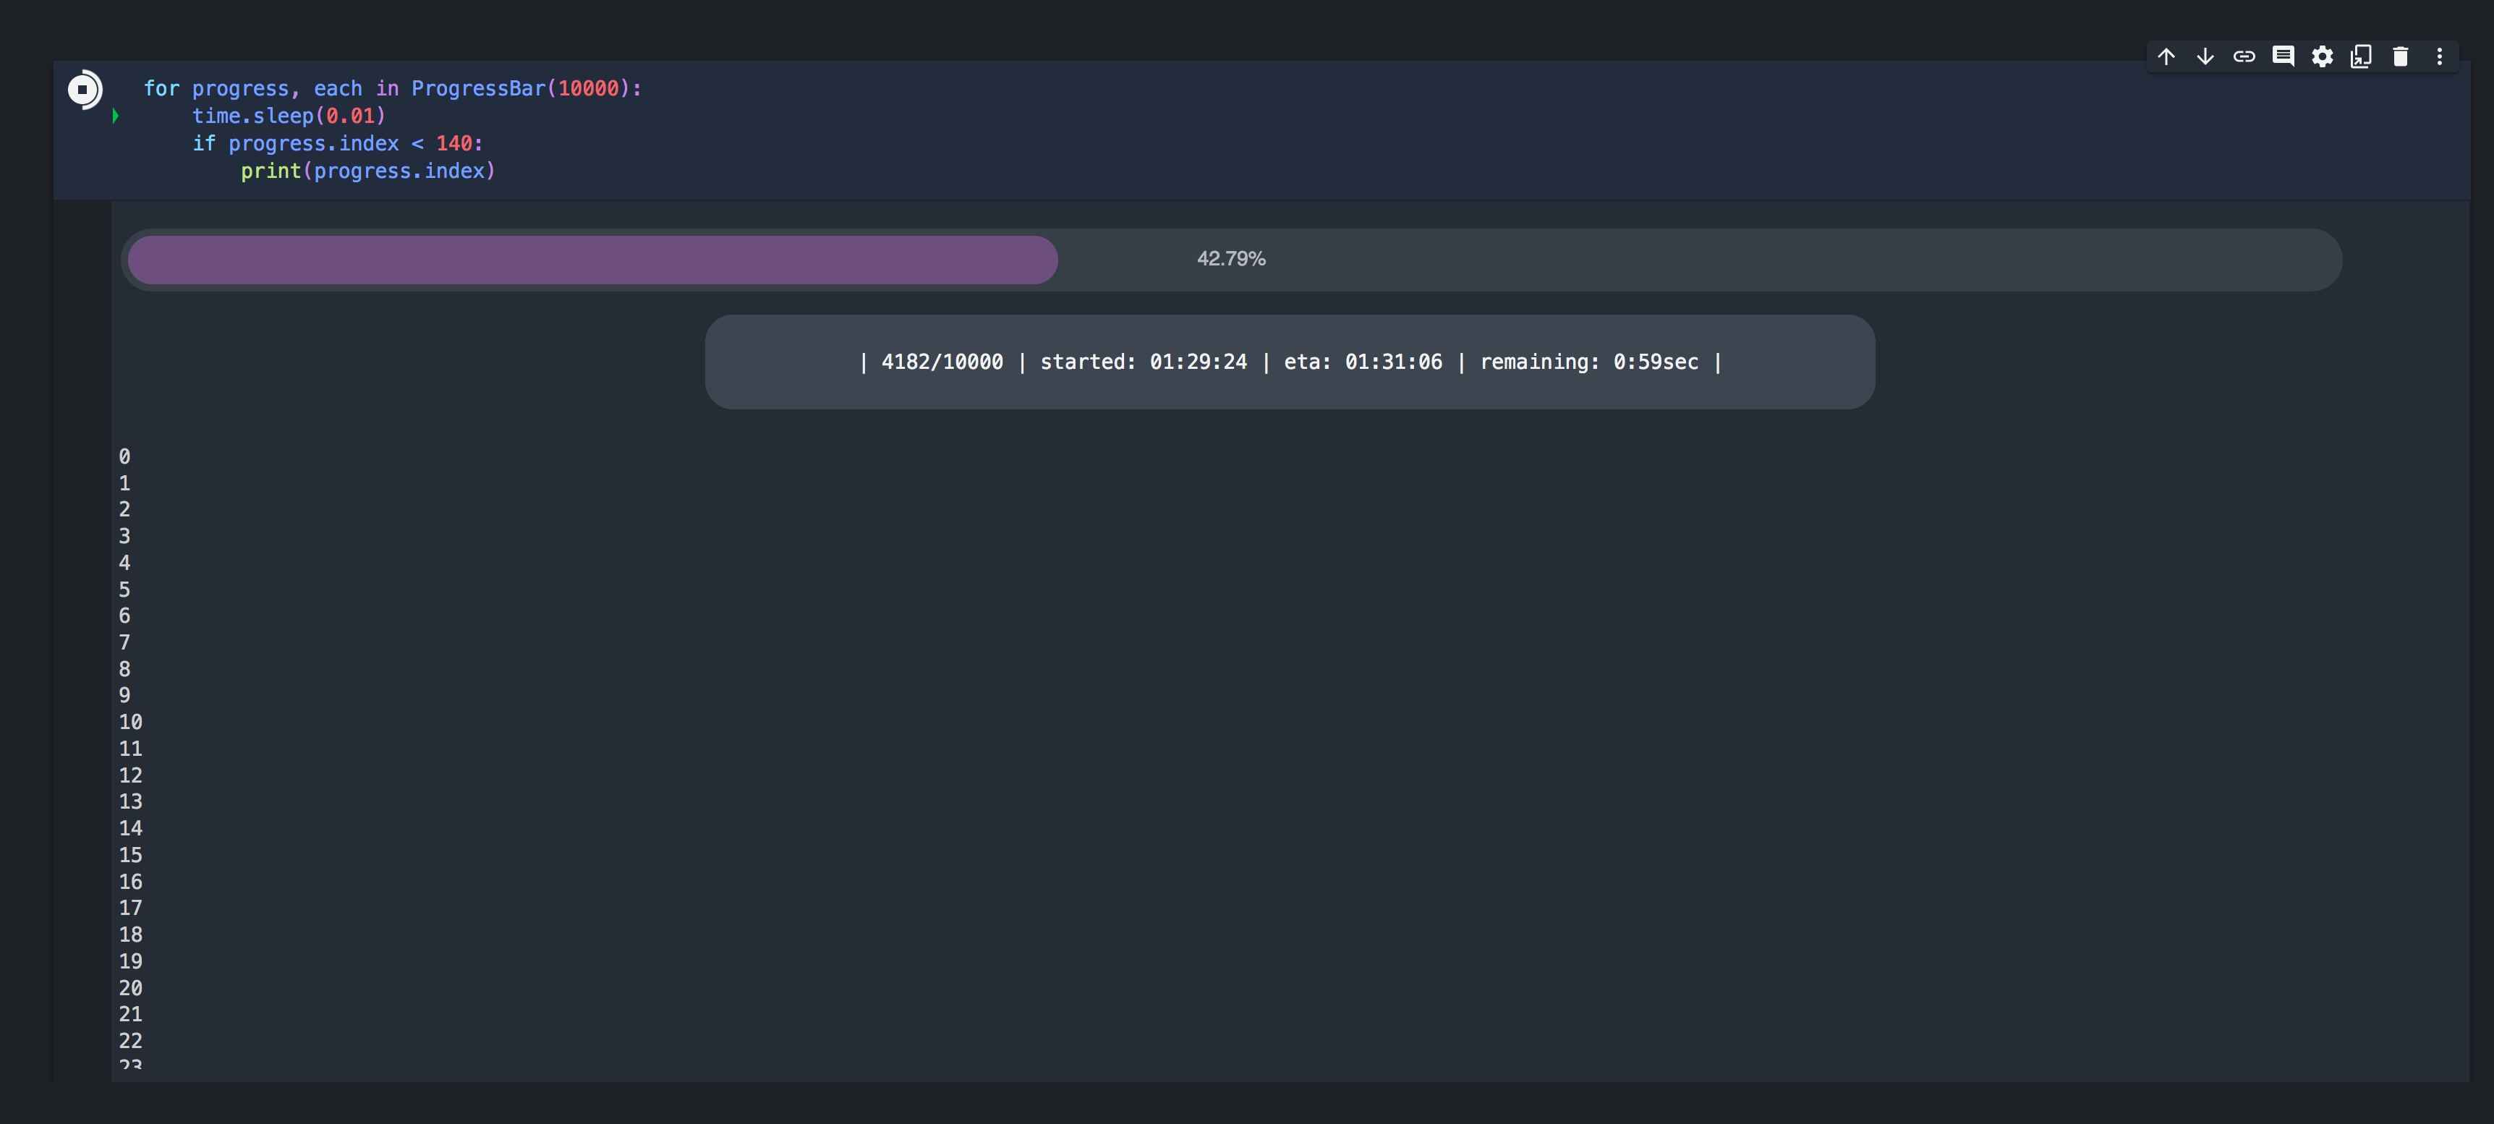This screenshot has width=2494, height=1124.
Task: Move cell up with arrow icon
Action: tap(2166, 56)
